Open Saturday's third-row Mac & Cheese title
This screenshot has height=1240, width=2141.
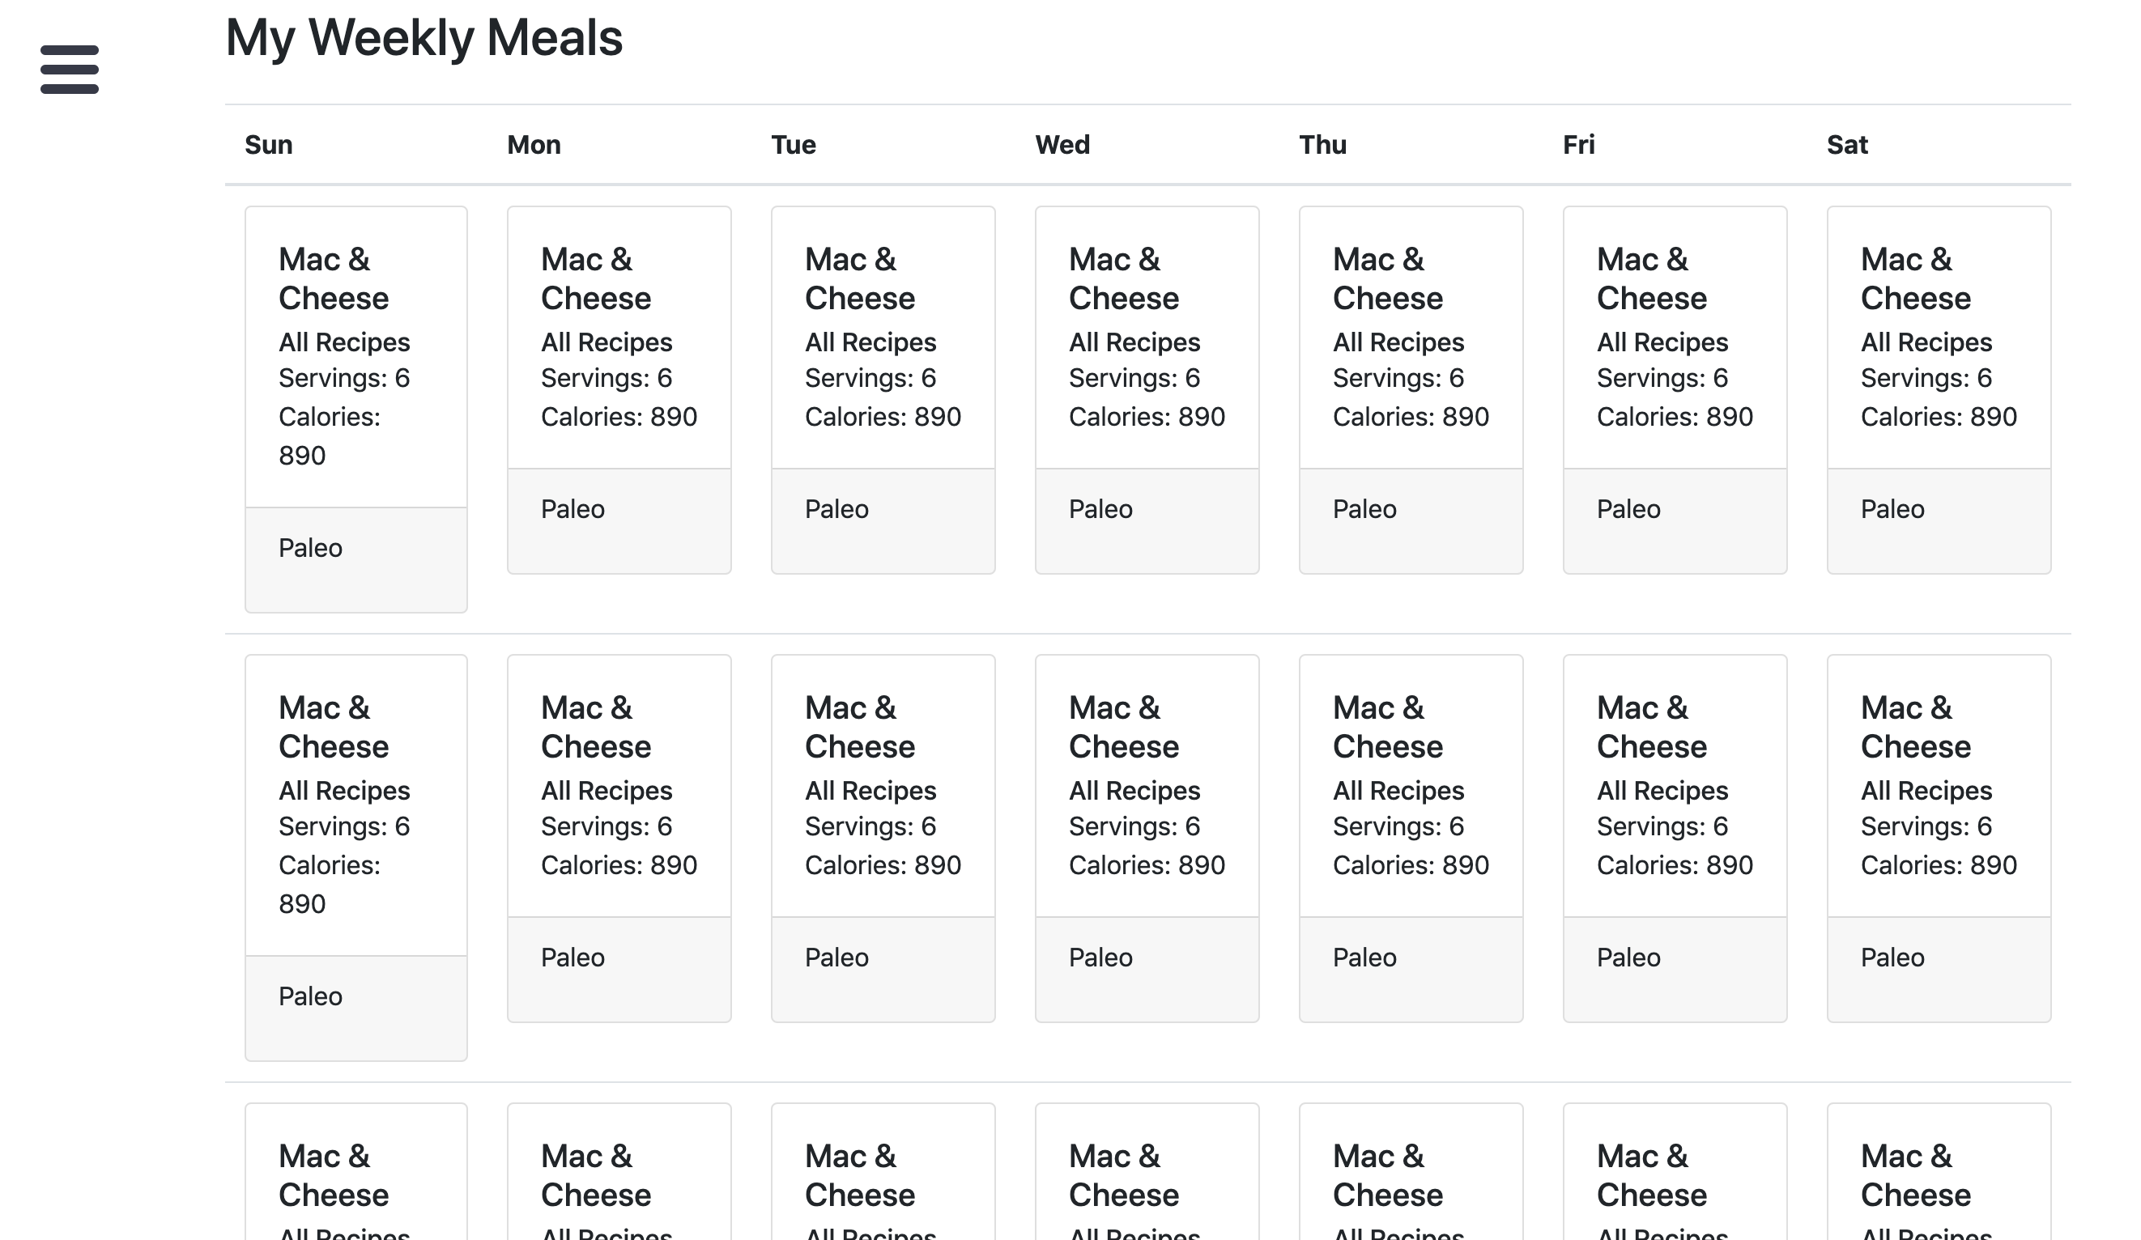click(1915, 1175)
